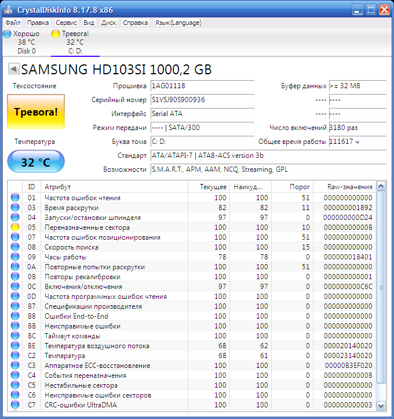Viewport: 394px width, 419px height.
Task: Open the Язык(Language) menu
Action: coord(178,23)
